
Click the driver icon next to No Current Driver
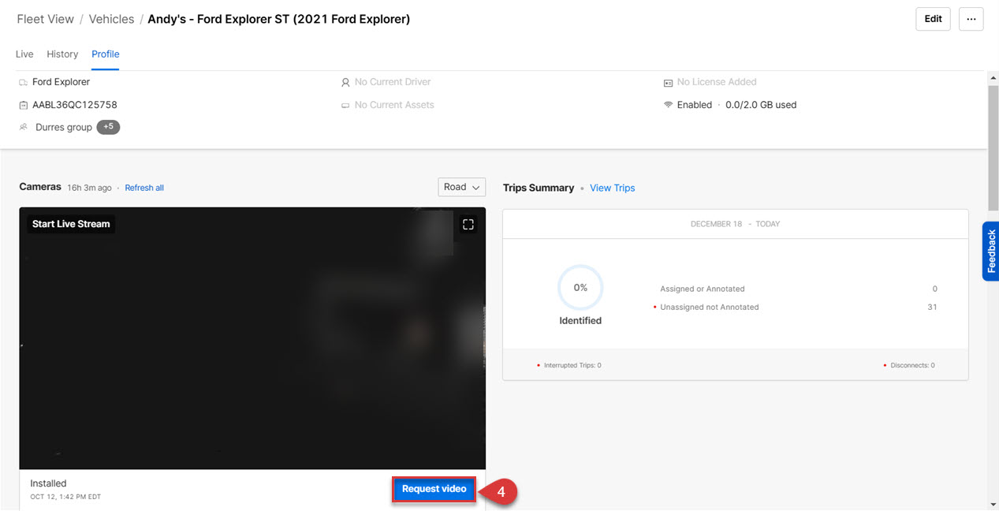345,81
